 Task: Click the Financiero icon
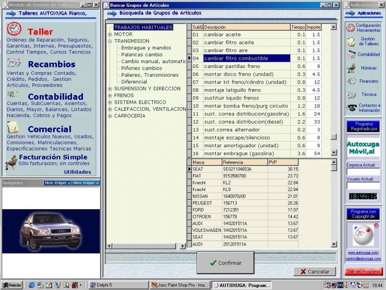[x=352, y=81]
